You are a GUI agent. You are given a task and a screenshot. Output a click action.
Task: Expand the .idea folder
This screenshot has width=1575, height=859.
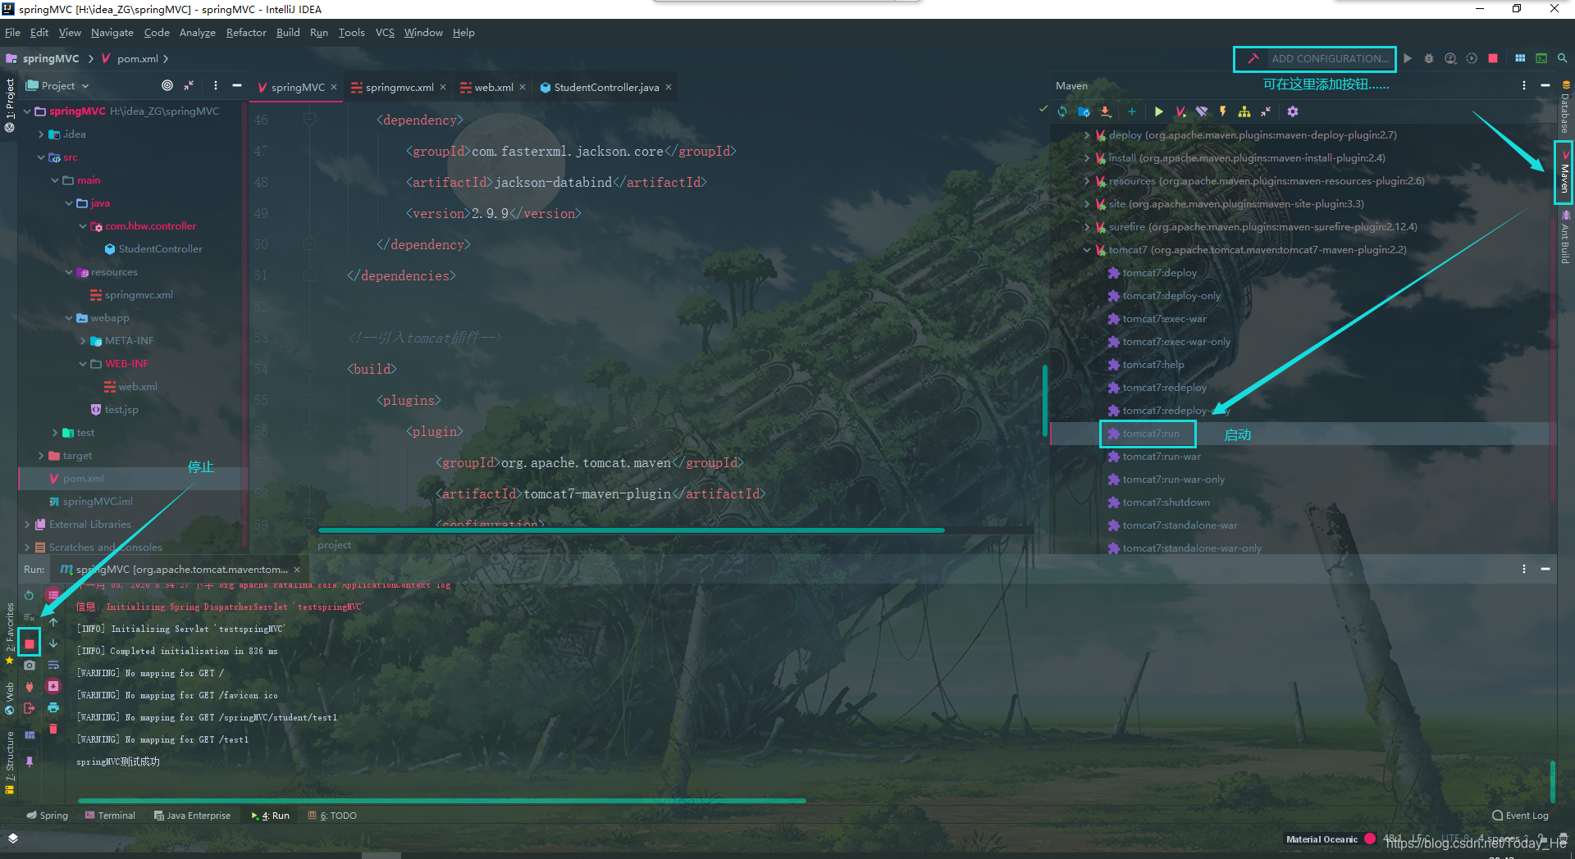(41, 134)
